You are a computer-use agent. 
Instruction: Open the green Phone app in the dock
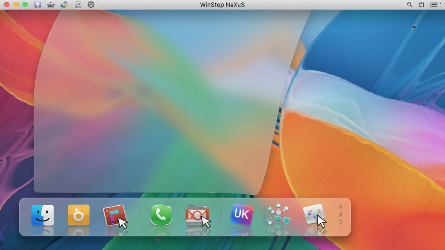point(161,215)
